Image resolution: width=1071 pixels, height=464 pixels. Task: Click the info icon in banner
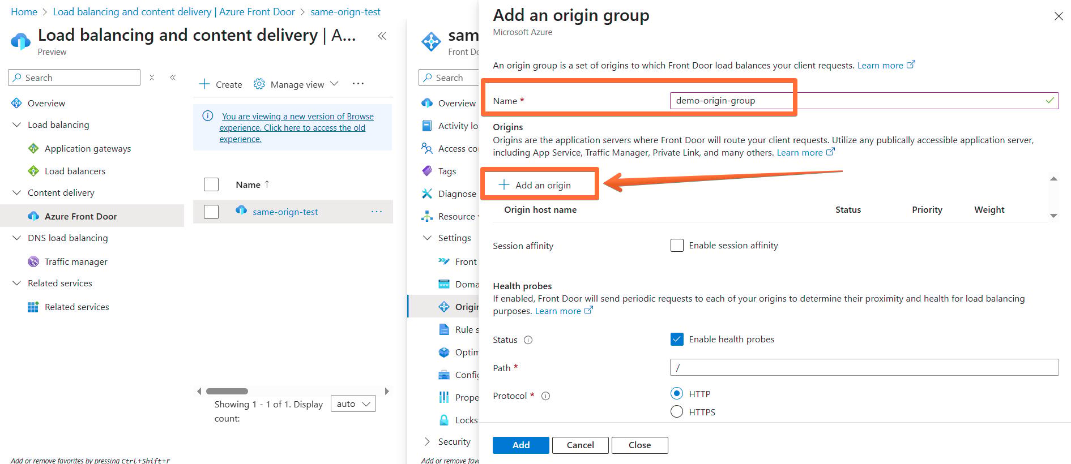[208, 116]
